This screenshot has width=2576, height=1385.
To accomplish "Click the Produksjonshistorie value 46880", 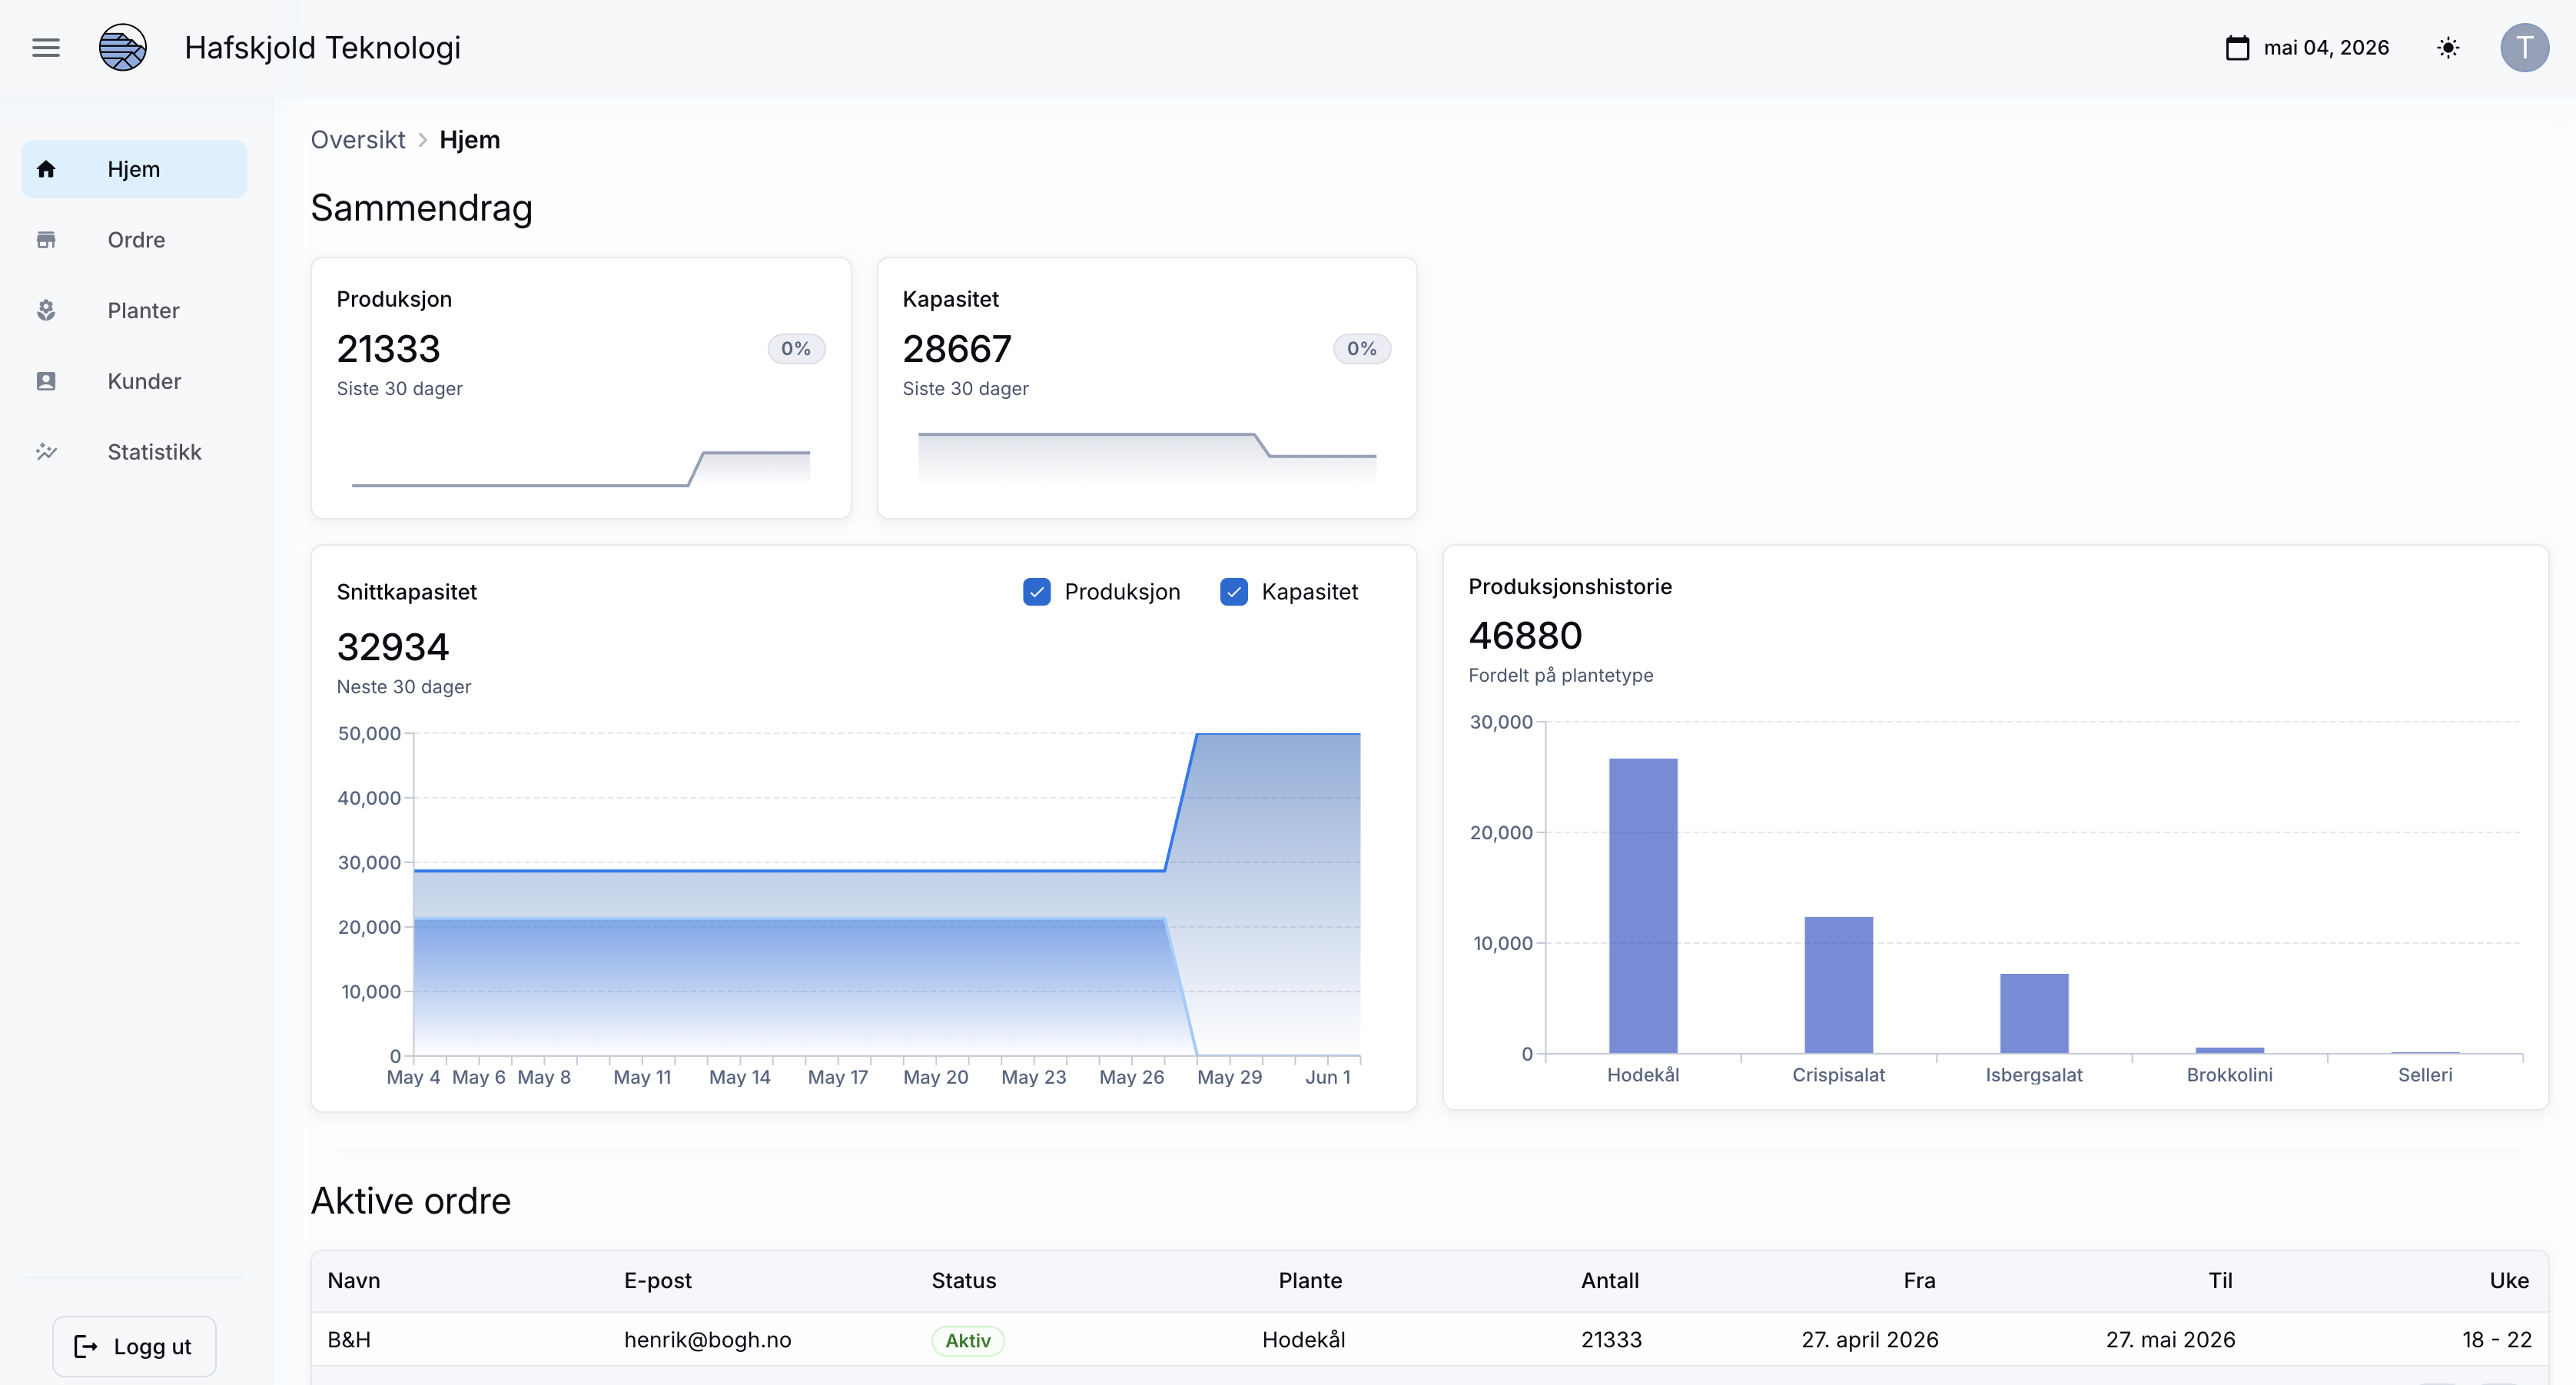I will click(1525, 636).
